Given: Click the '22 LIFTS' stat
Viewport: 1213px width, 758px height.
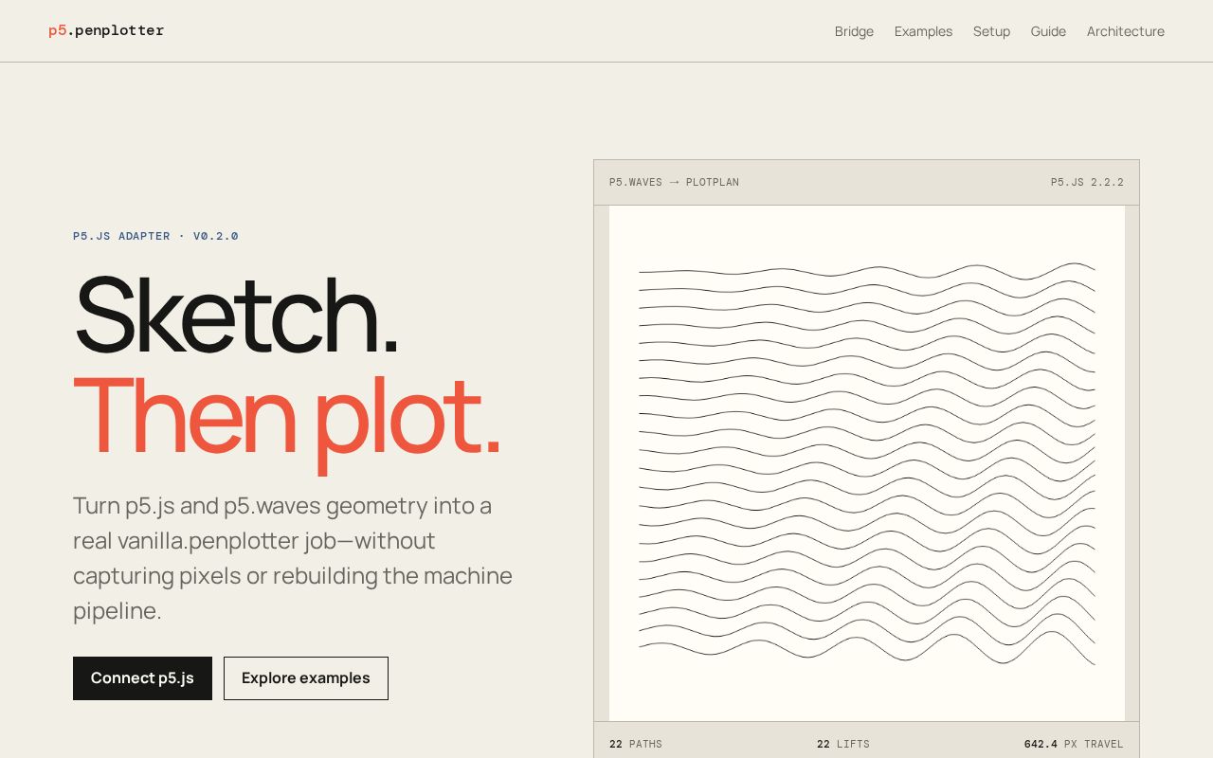Looking at the screenshot, I should click(x=843, y=744).
